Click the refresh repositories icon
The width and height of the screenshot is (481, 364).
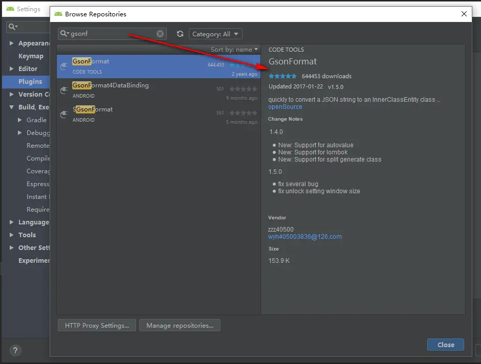pos(180,34)
